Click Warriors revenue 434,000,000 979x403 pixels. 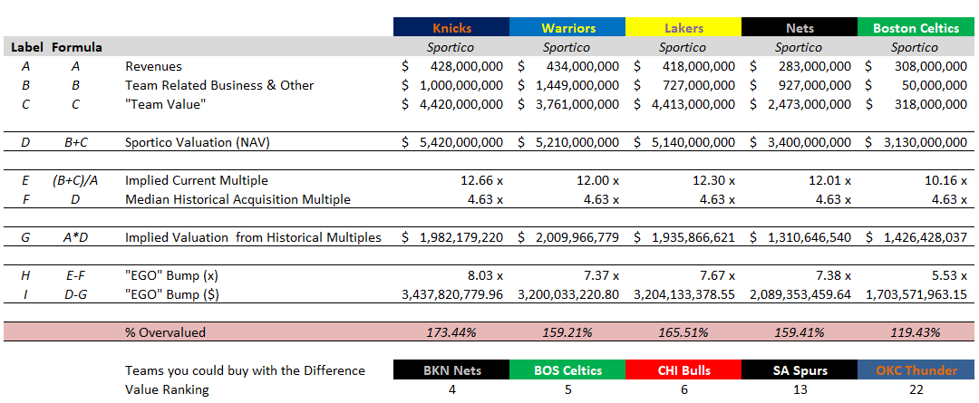[x=583, y=66]
